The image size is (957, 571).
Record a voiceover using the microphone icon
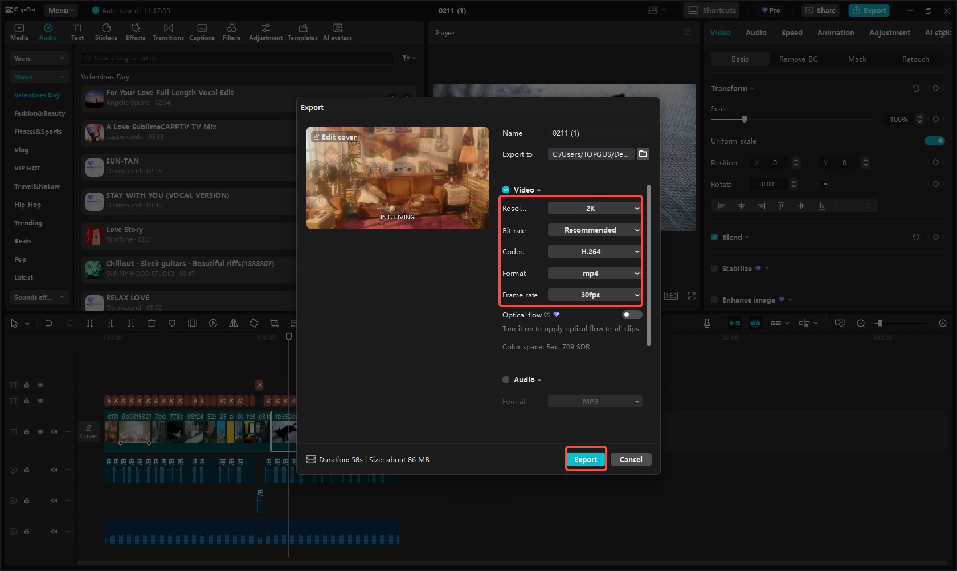tap(706, 323)
